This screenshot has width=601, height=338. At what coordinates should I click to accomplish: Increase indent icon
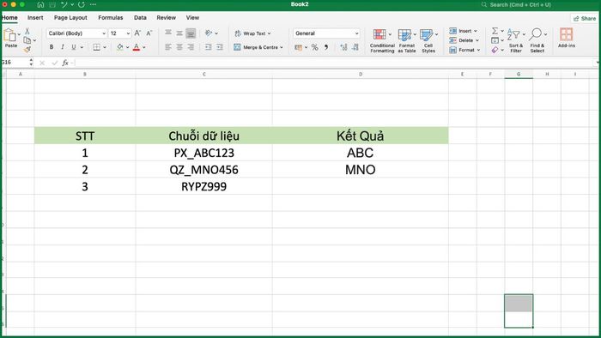[220, 47]
